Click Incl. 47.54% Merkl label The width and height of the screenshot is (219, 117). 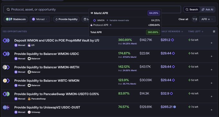(127, 57)
